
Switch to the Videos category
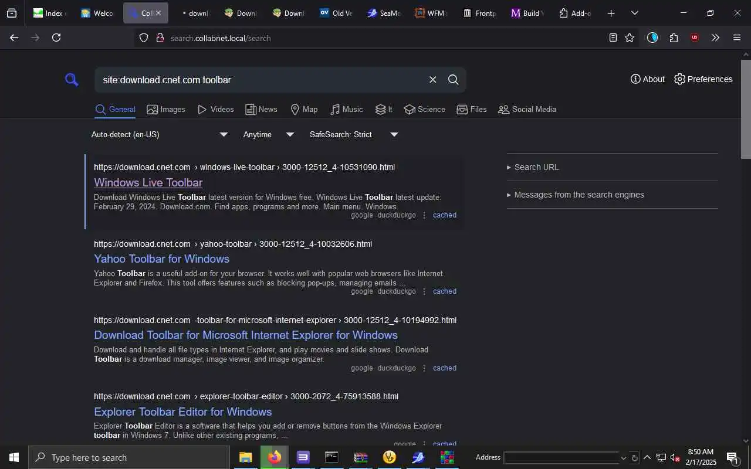point(215,109)
